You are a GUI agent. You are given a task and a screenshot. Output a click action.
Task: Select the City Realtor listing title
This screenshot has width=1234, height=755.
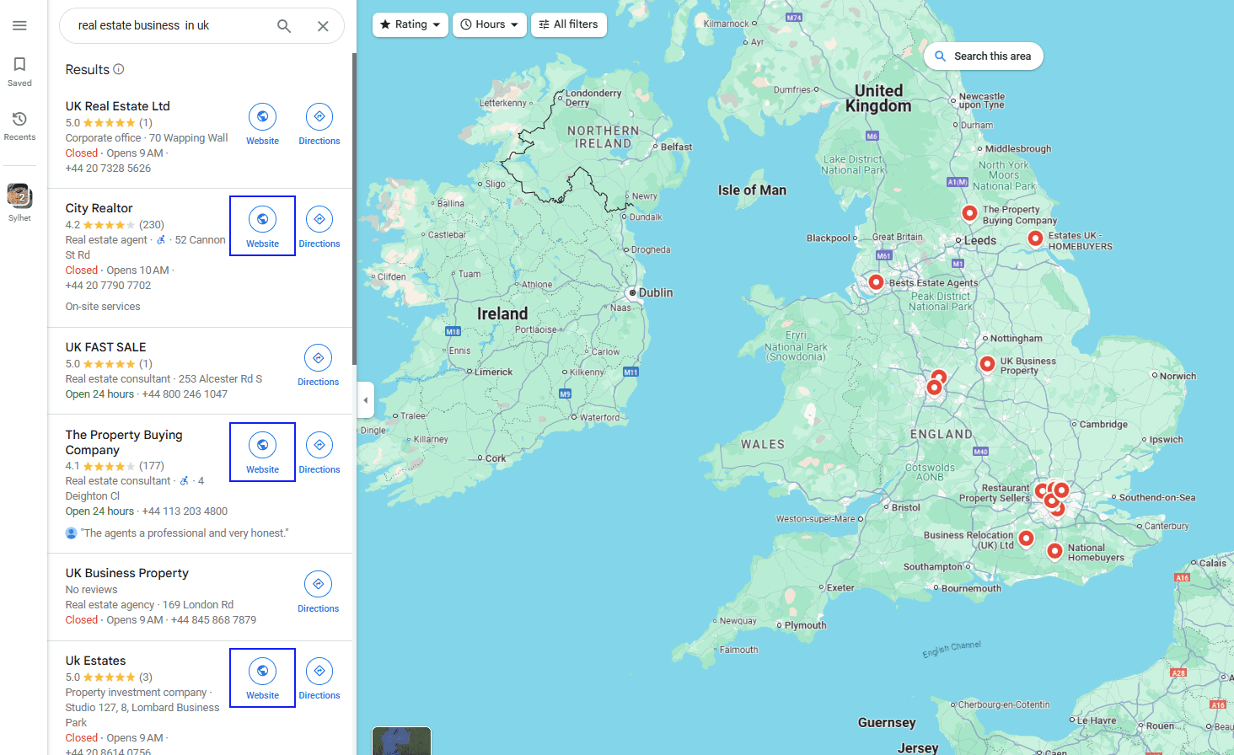(x=99, y=208)
